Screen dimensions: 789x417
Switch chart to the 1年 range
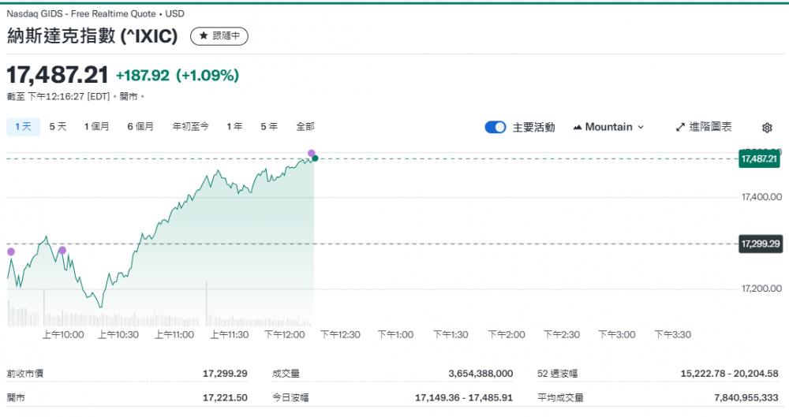(x=234, y=126)
